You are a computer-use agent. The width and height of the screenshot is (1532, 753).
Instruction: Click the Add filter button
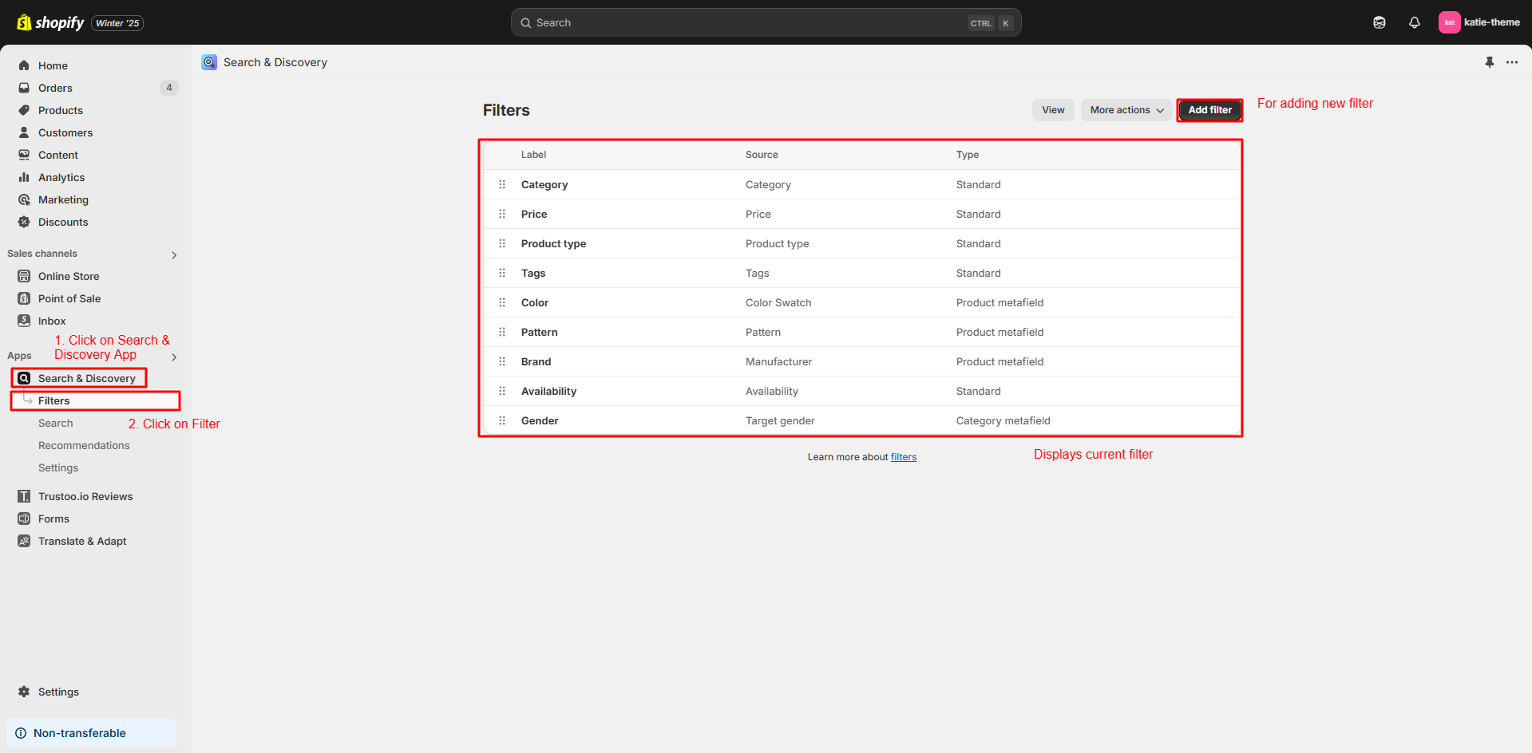click(x=1209, y=110)
